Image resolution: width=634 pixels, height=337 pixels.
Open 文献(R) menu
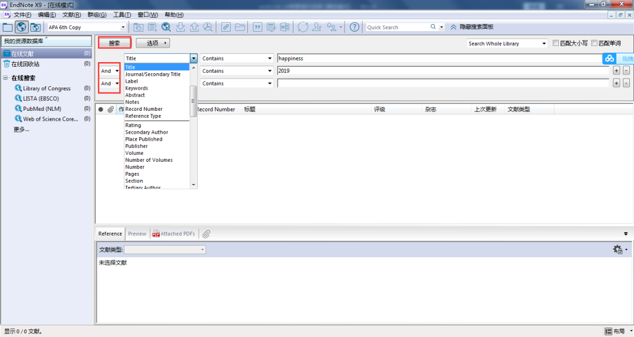(x=72, y=15)
